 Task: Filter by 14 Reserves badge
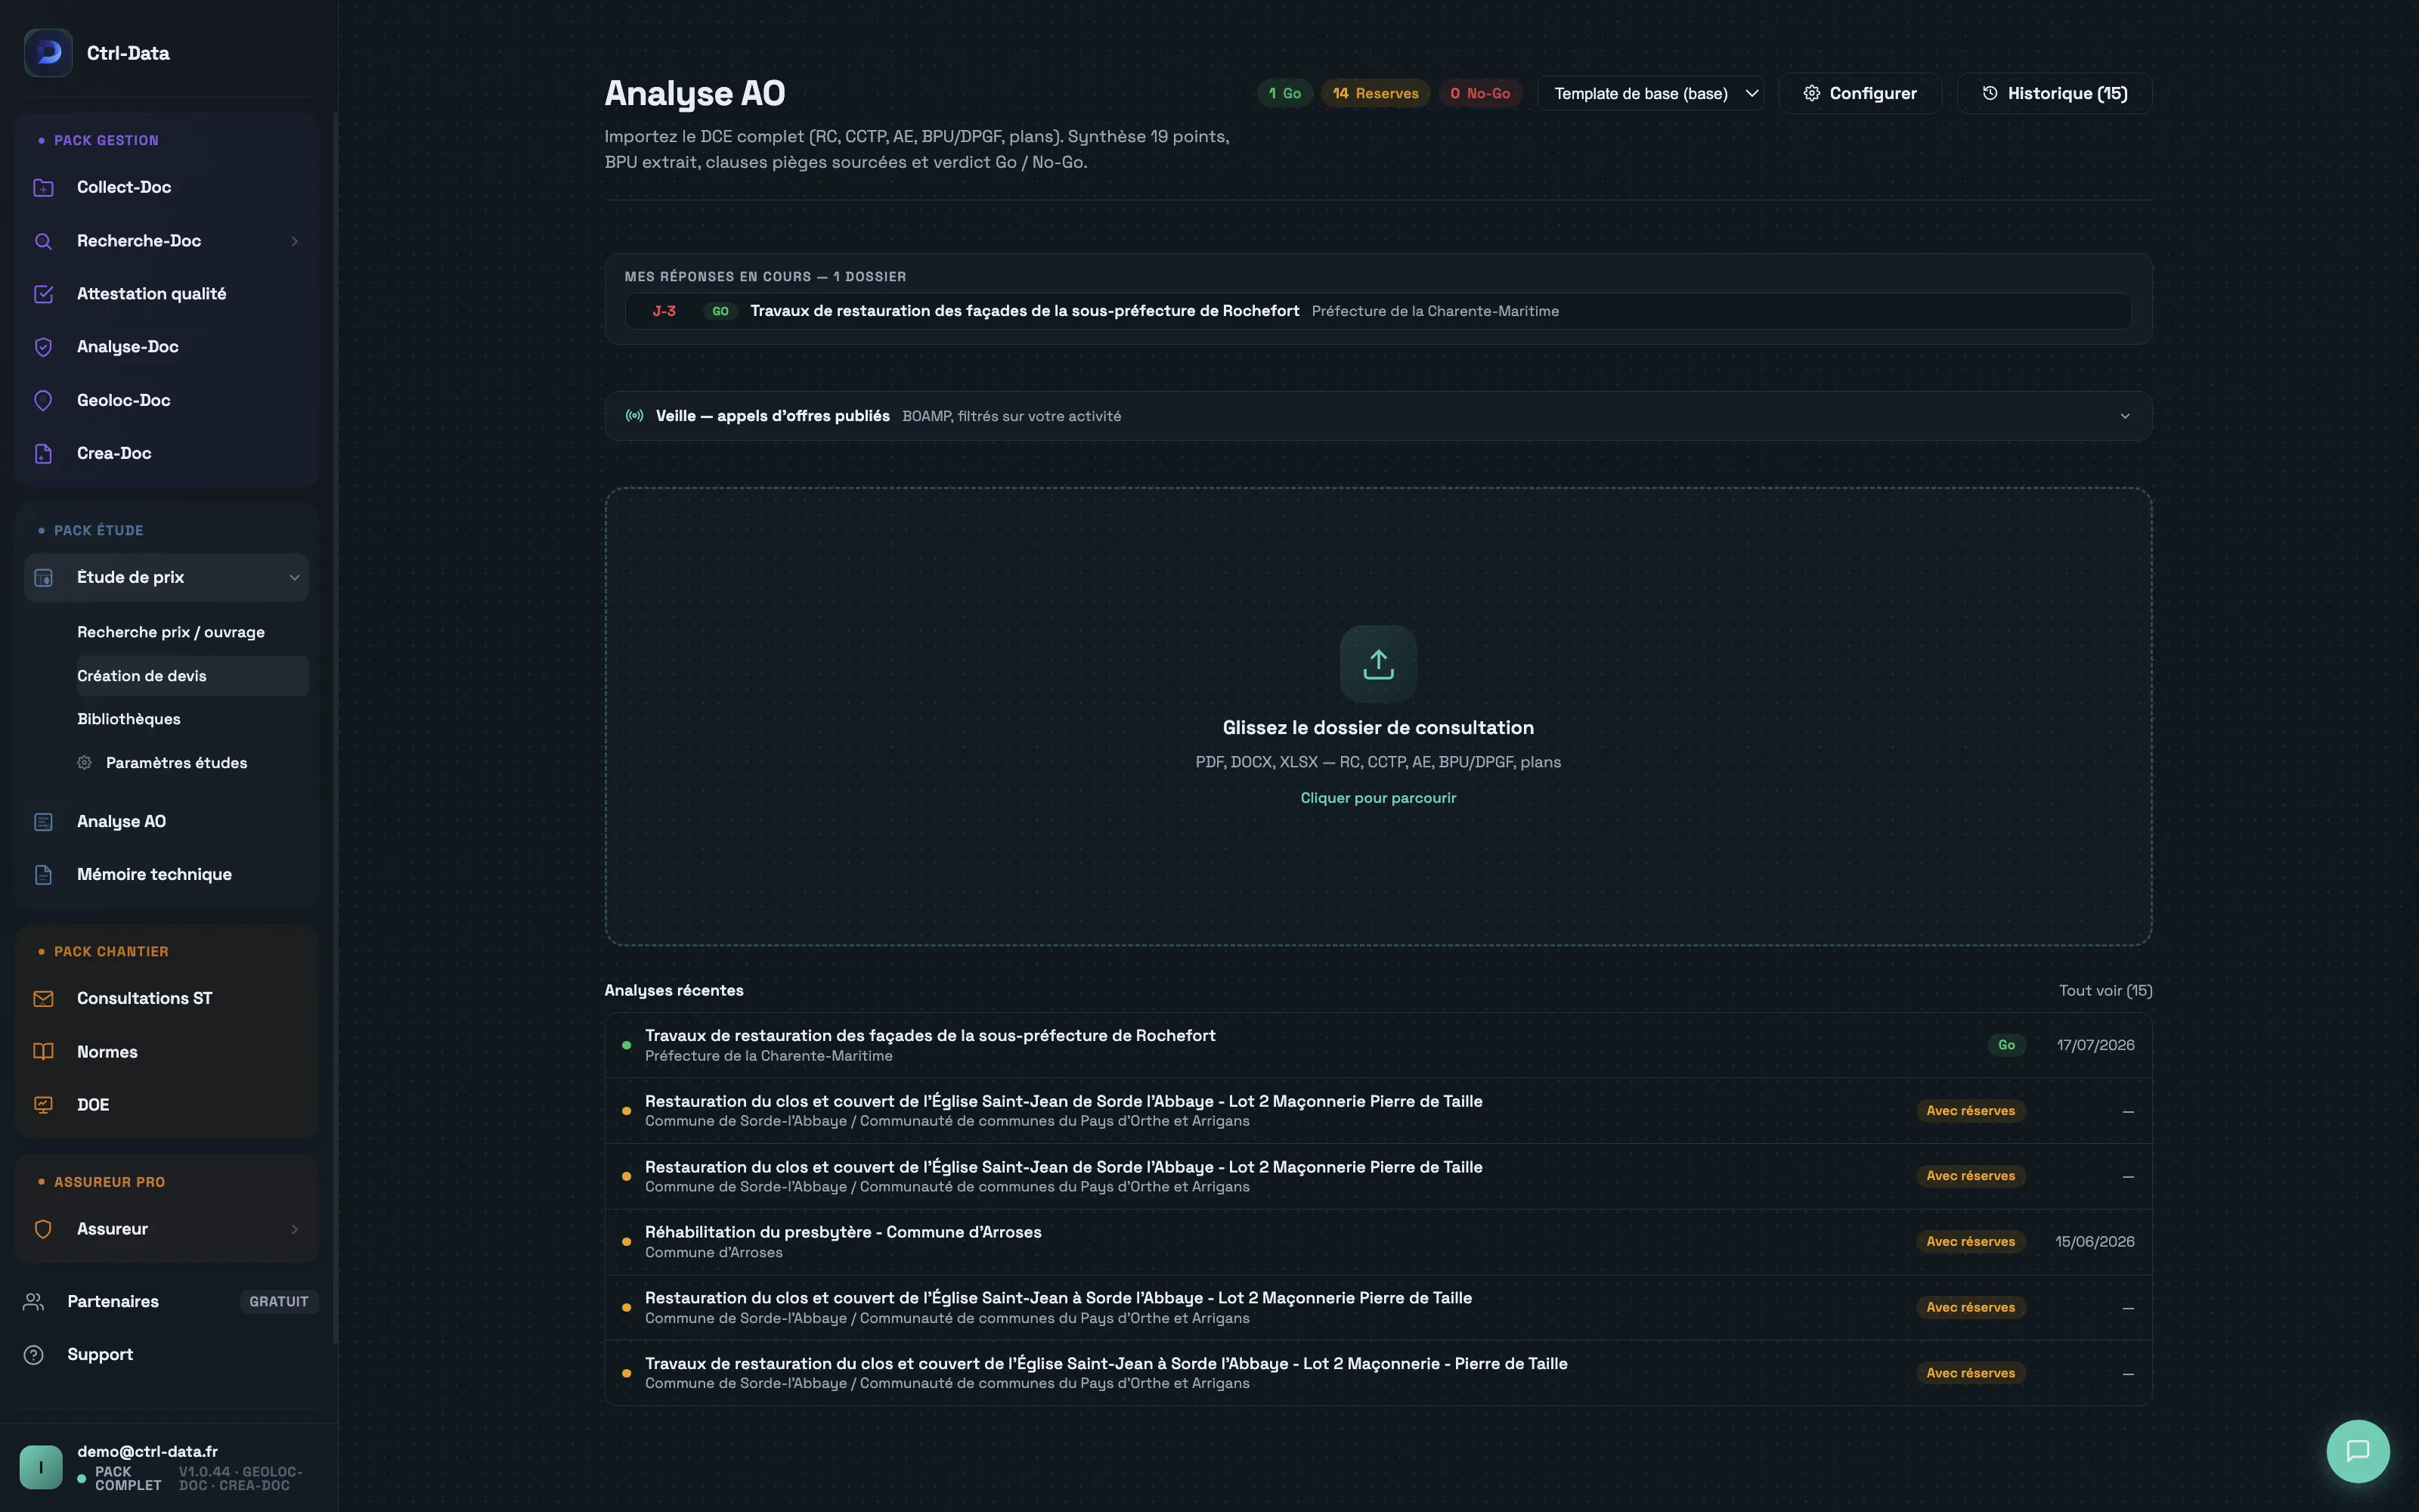[1376, 93]
